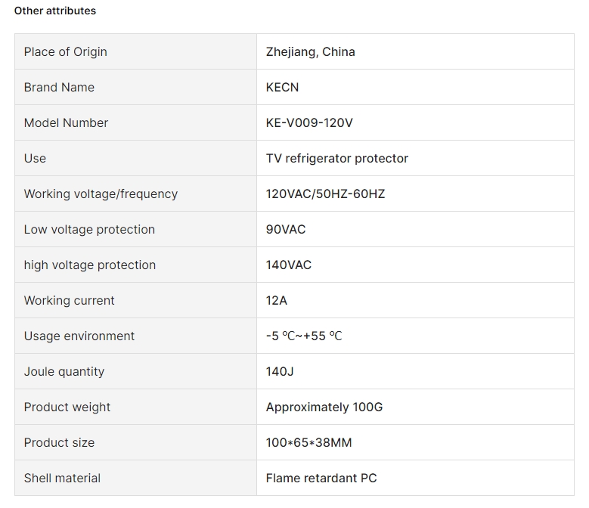This screenshot has width=589, height=508.
Task: Click the KECN brand value
Action: 282,87
